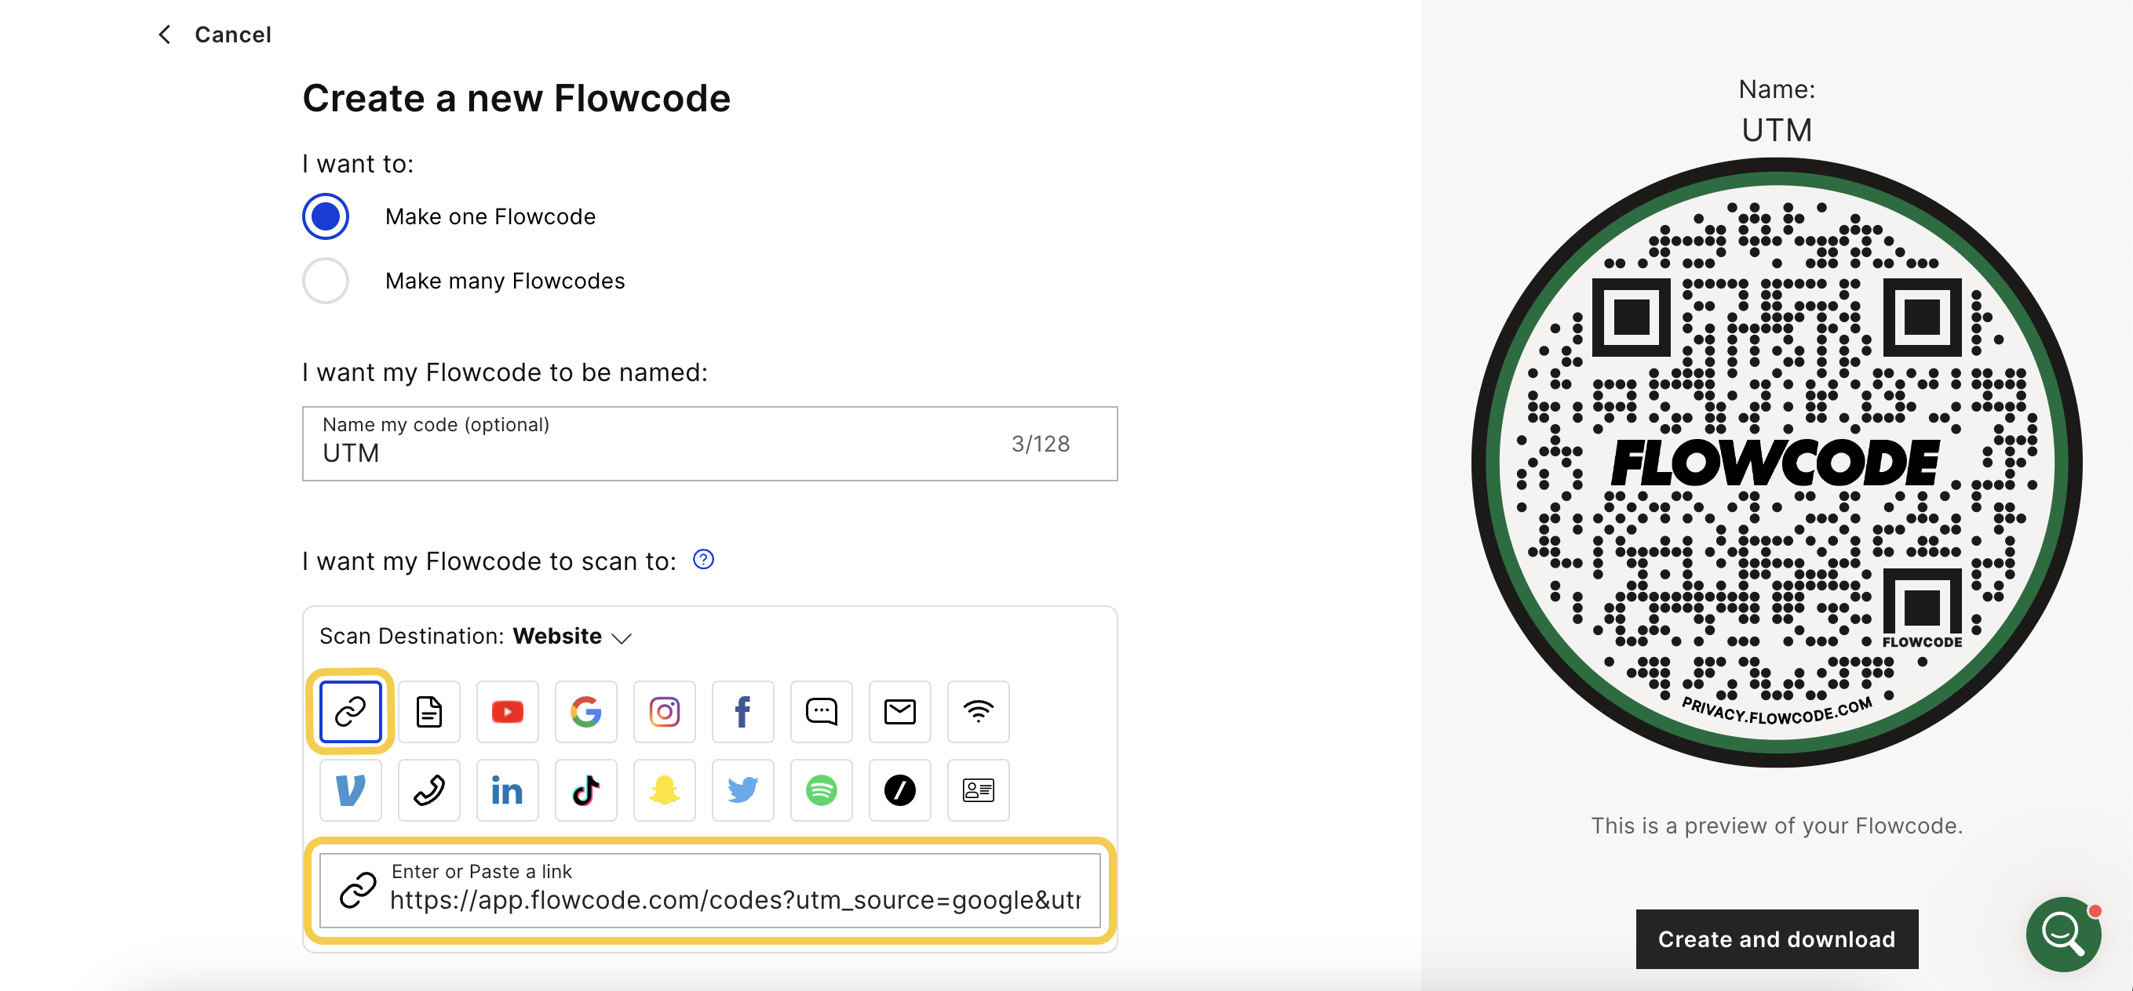Click the Create and download button
2133x991 pixels.
tap(1776, 939)
